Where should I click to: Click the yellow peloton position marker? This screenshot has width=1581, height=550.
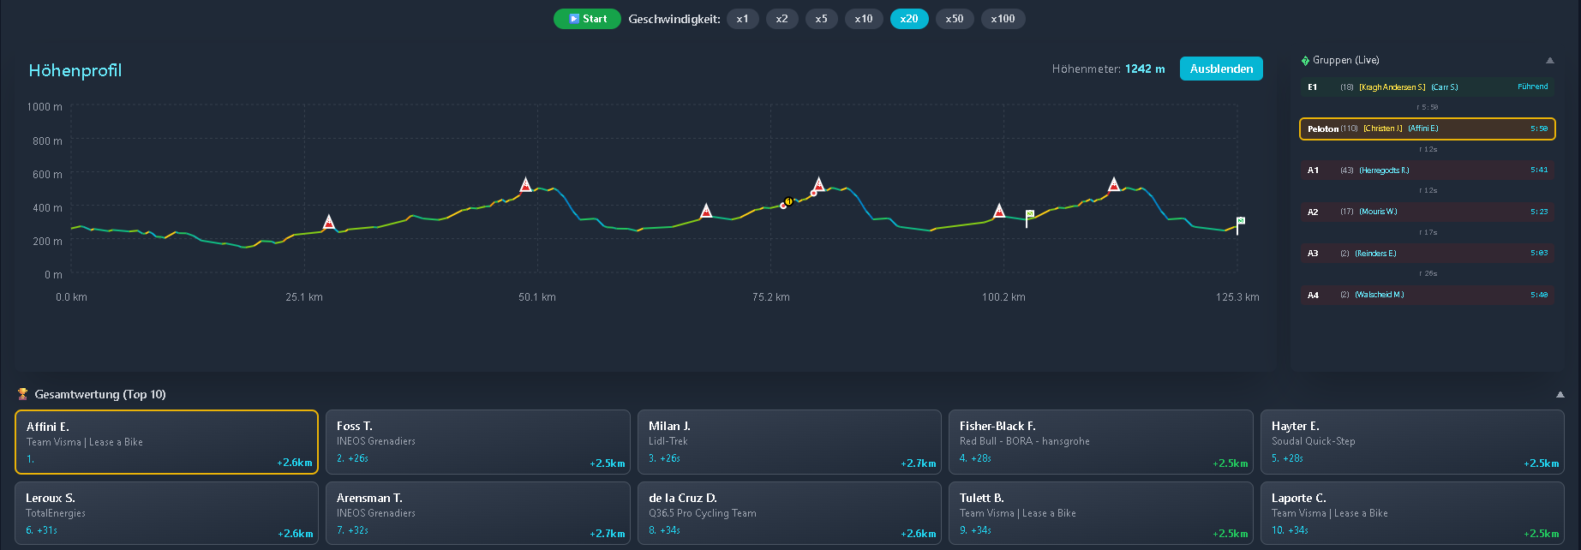[x=788, y=202]
